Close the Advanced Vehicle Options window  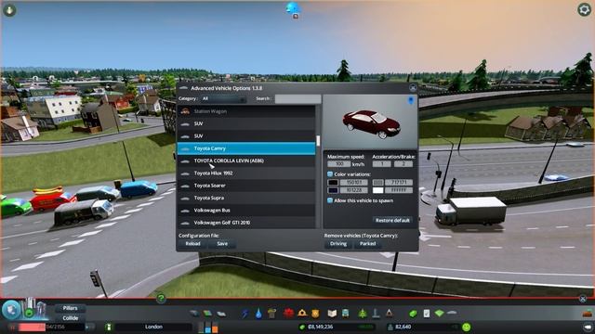(x=413, y=88)
